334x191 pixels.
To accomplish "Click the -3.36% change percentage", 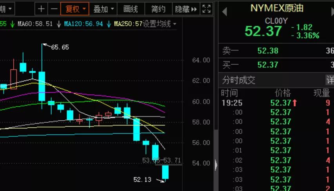I will click(x=305, y=36).
